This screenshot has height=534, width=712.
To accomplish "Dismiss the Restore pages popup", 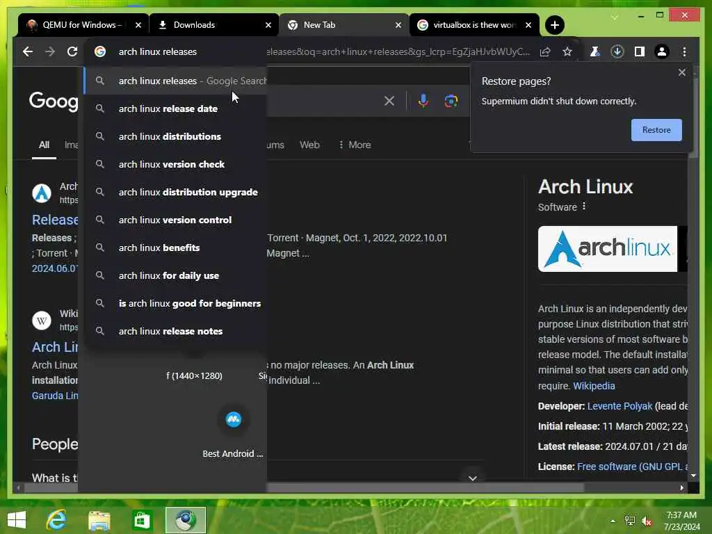I will tap(681, 72).
